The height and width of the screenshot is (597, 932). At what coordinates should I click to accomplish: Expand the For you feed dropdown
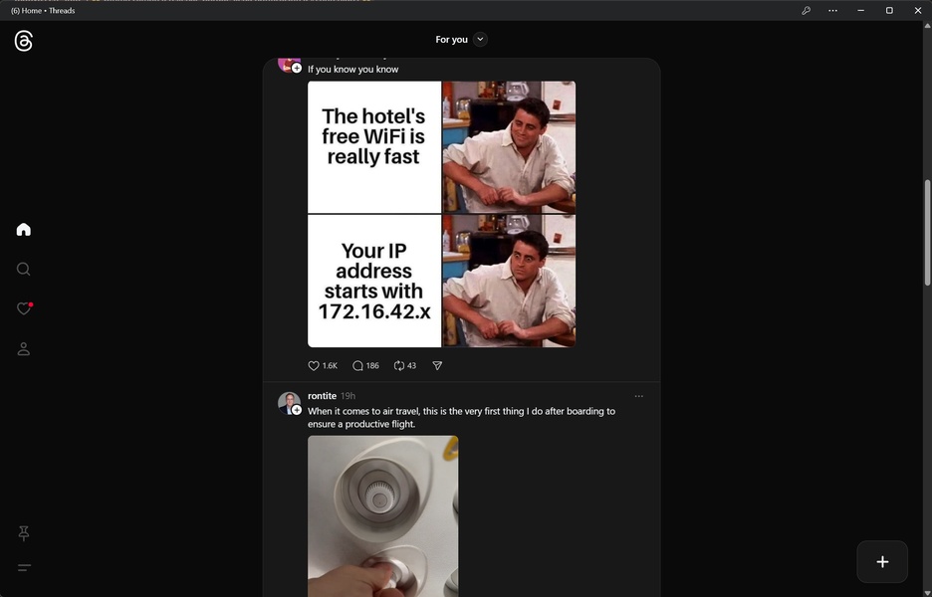click(x=480, y=40)
